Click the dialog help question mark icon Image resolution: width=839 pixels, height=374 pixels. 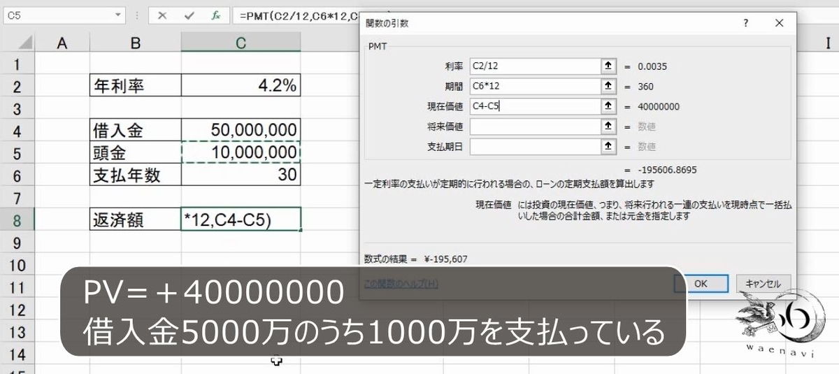(746, 23)
